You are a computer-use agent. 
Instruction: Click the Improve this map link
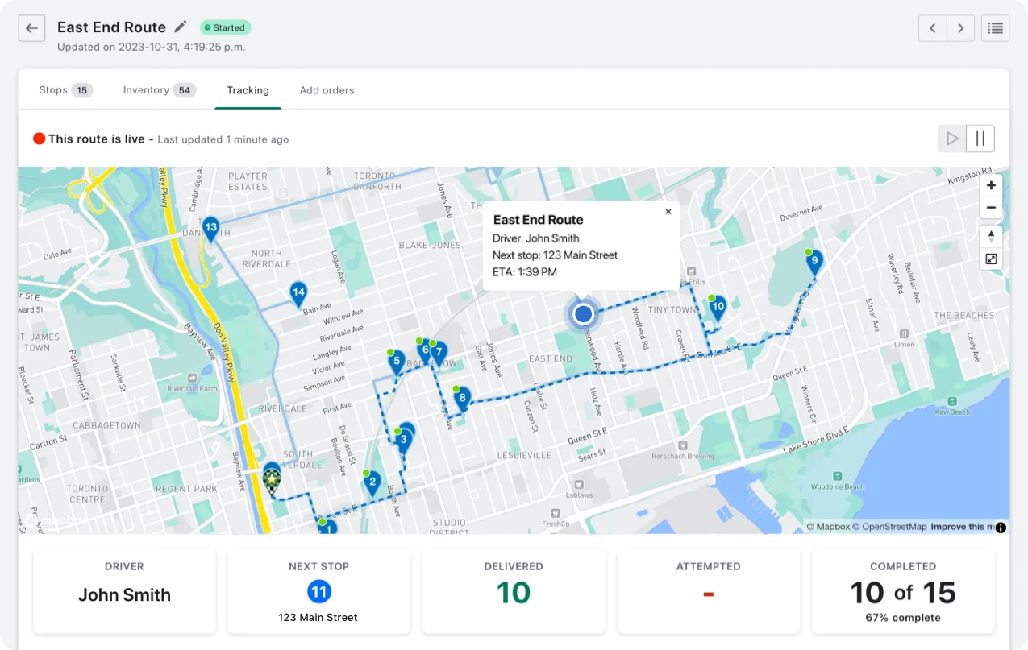point(962,527)
